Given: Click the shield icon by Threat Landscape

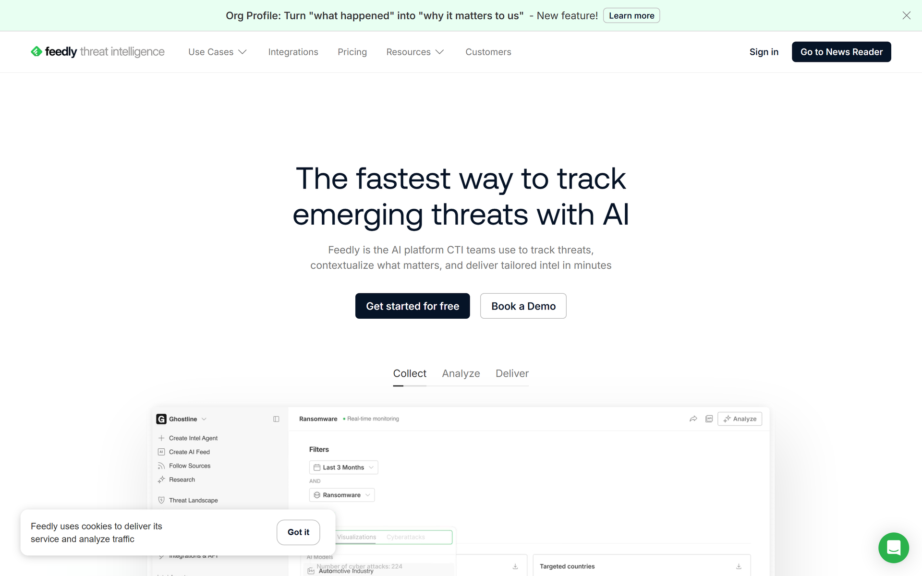Looking at the screenshot, I should [161, 500].
